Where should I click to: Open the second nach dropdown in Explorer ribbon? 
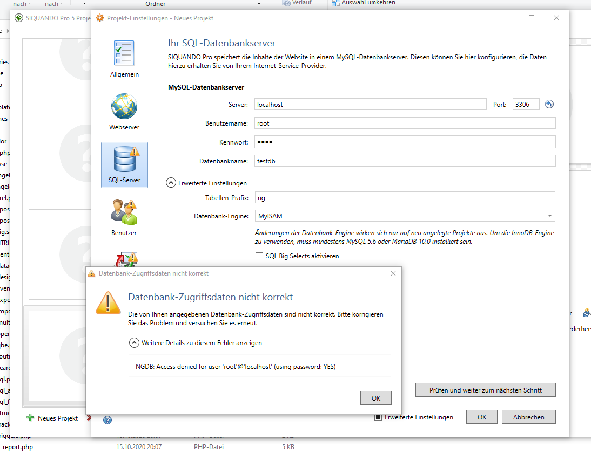pyautogui.click(x=54, y=4)
